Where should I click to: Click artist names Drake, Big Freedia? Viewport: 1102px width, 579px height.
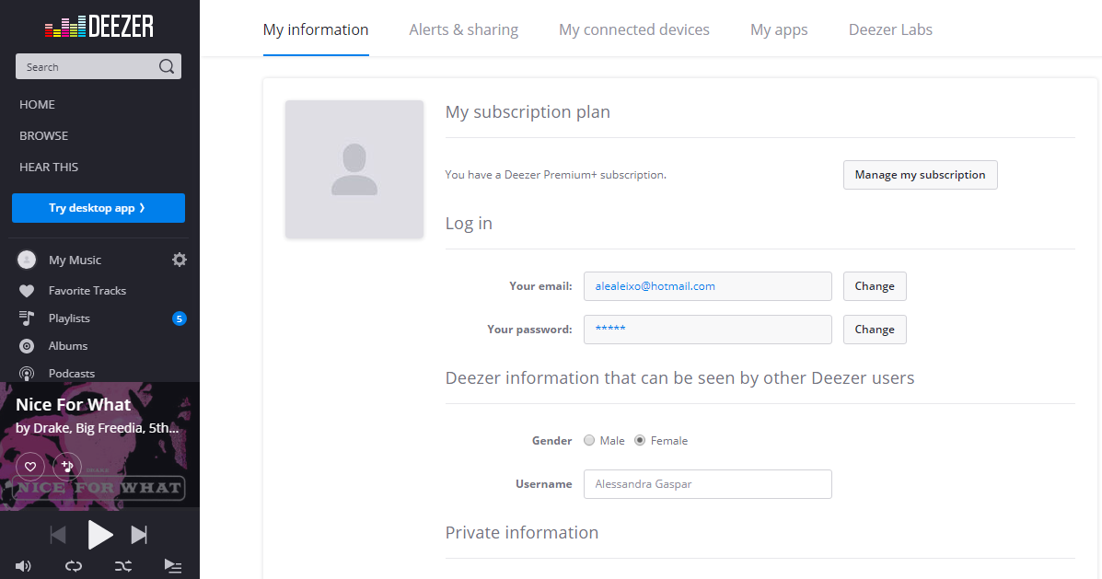click(x=97, y=428)
